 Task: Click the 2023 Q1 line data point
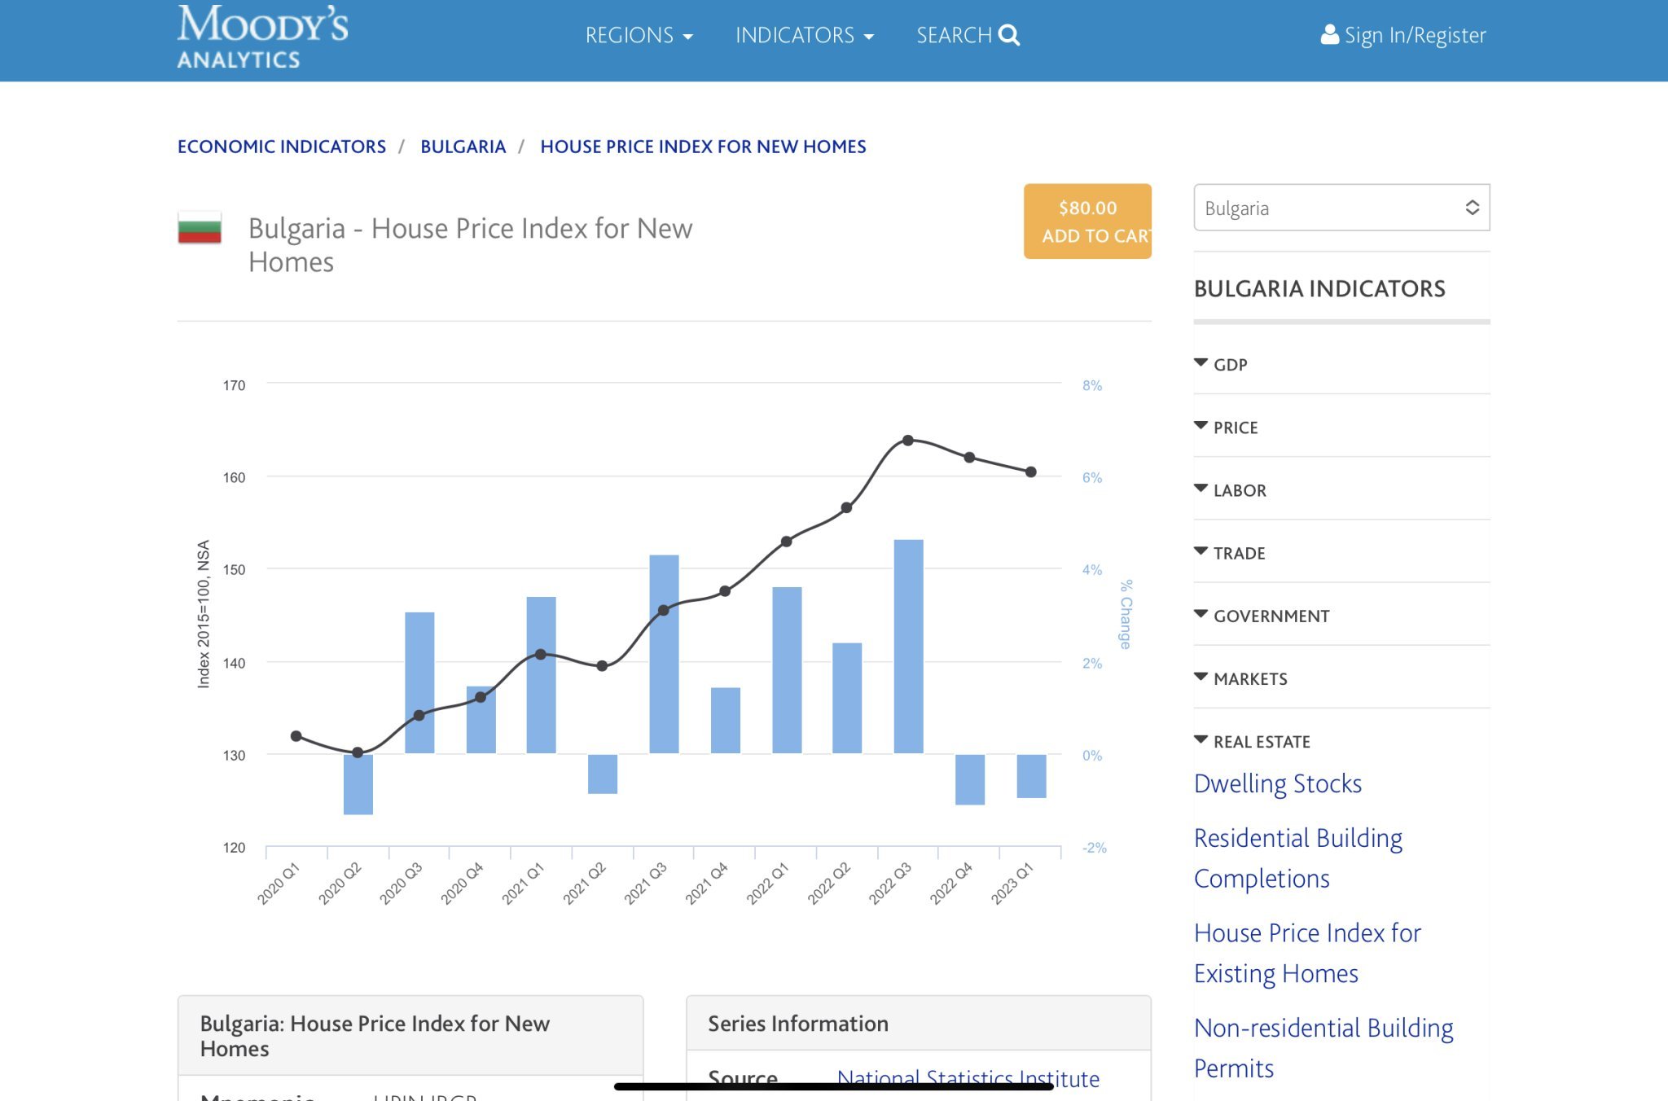point(1030,472)
